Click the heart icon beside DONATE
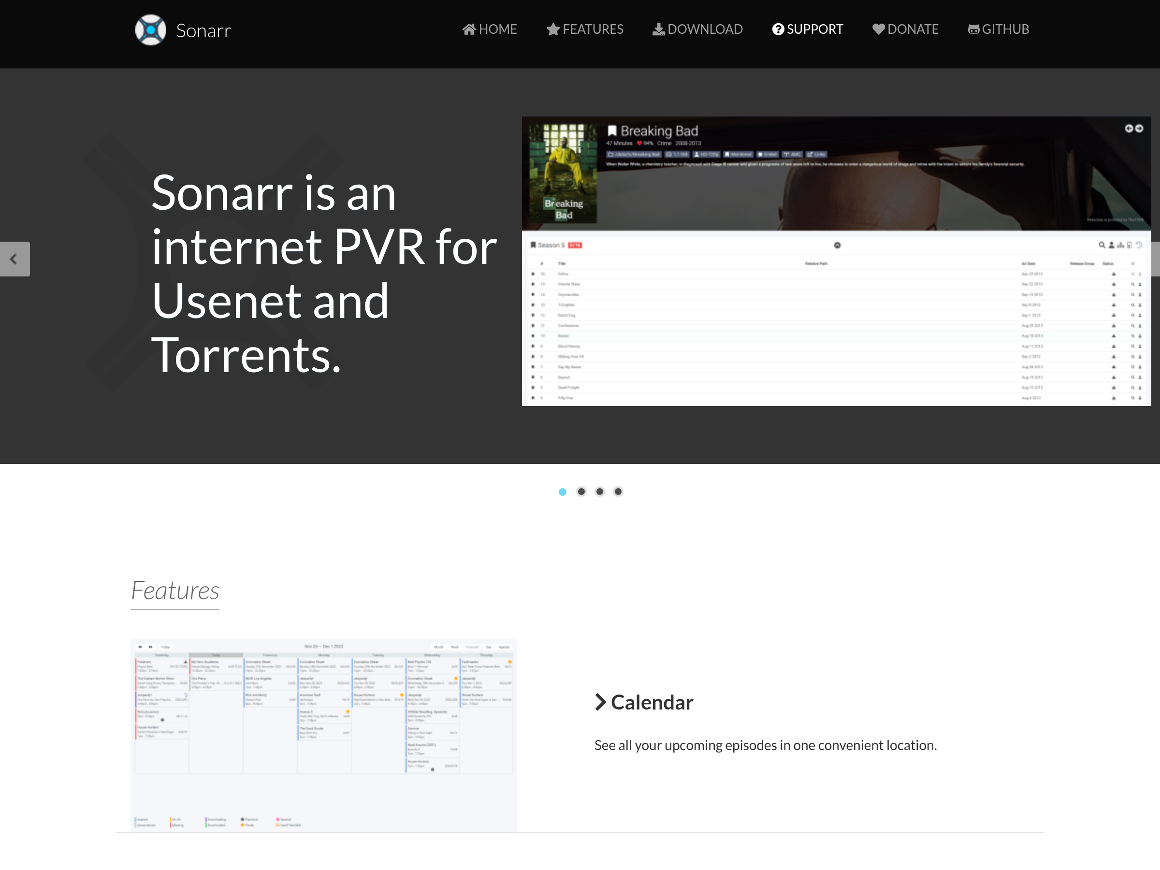The image size is (1160, 870). [878, 29]
